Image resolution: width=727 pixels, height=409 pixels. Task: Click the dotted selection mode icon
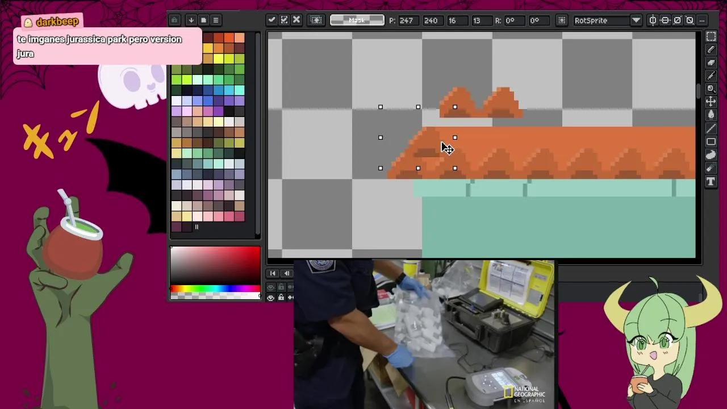pos(316,20)
